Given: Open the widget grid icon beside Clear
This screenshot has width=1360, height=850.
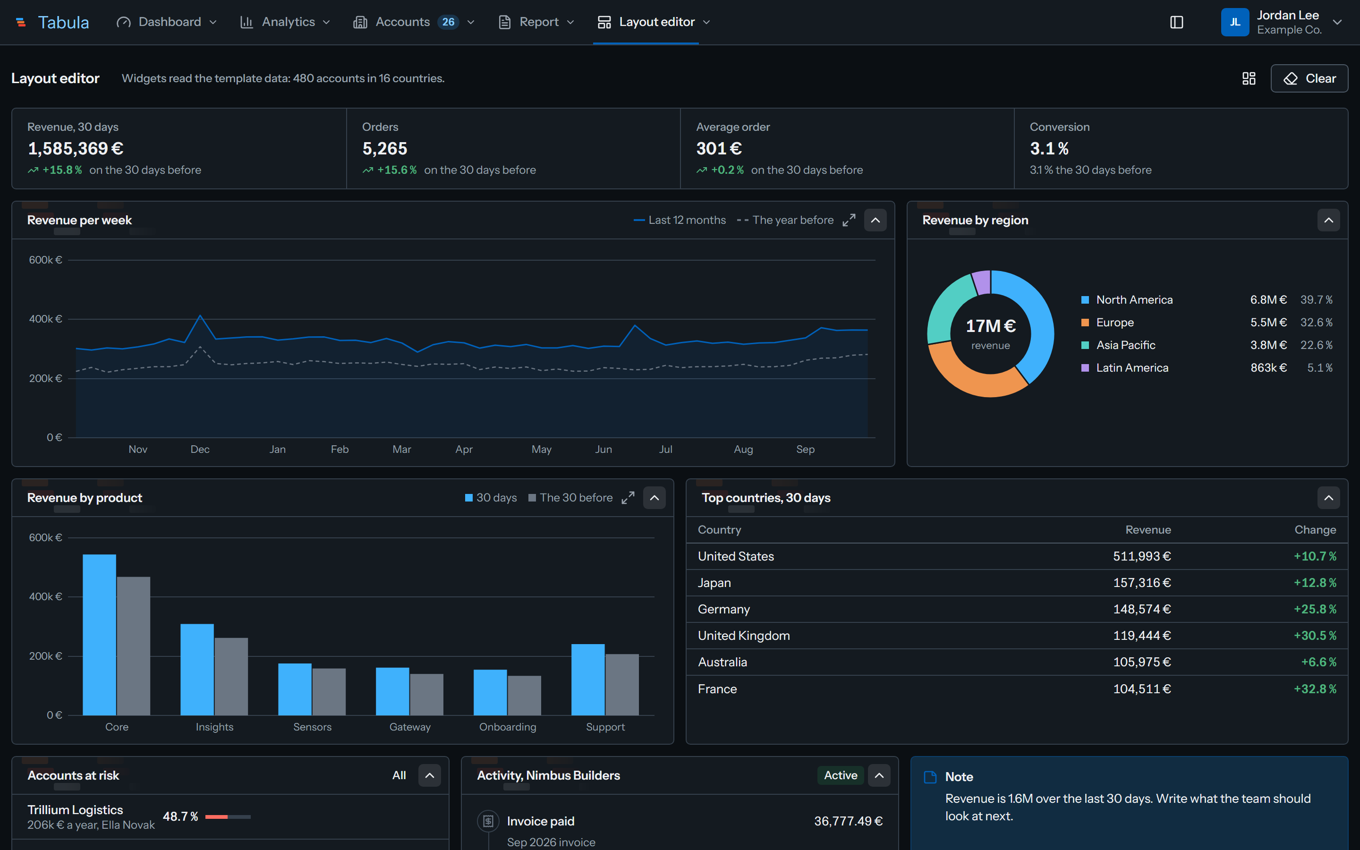Looking at the screenshot, I should [x=1248, y=78].
